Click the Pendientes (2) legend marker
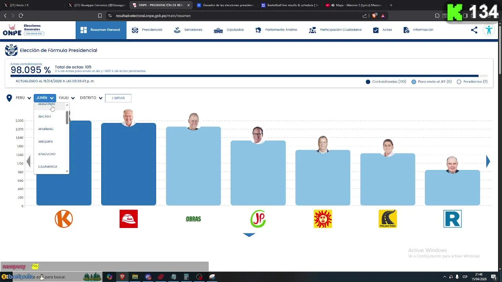502x282 pixels. 459,82
